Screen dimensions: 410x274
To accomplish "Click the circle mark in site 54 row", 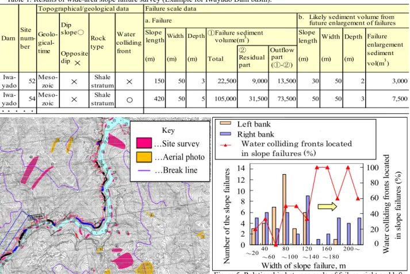I will tap(129, 100).
